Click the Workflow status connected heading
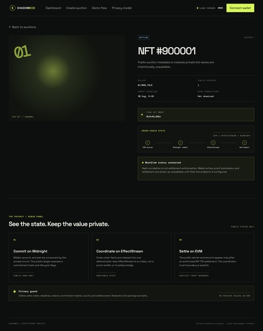263x331 pixels. tap(163, 163)
